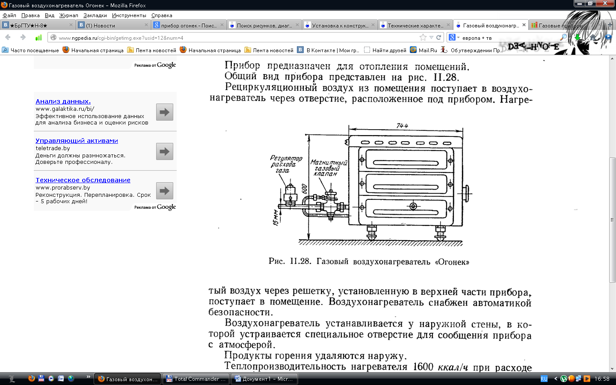
Task: Click the arrow button beside 'Управляющий активами'
Action: [x=165, y=151]
